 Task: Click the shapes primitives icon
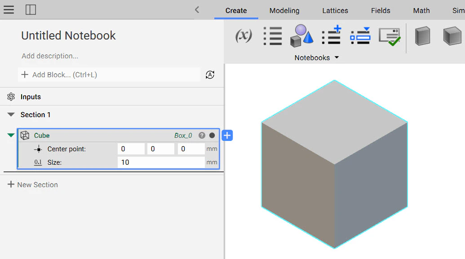301,36
